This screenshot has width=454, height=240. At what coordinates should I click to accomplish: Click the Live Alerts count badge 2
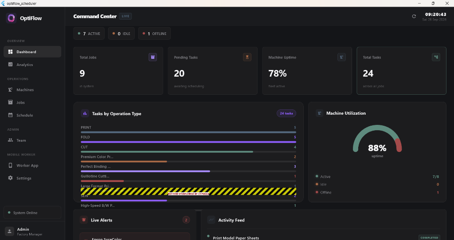point(186,220)
